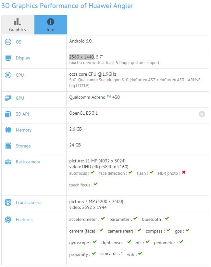Viewport: 211px width, 267px height.
Task: Click the pedometer green check mark
Action: [181, 242]
